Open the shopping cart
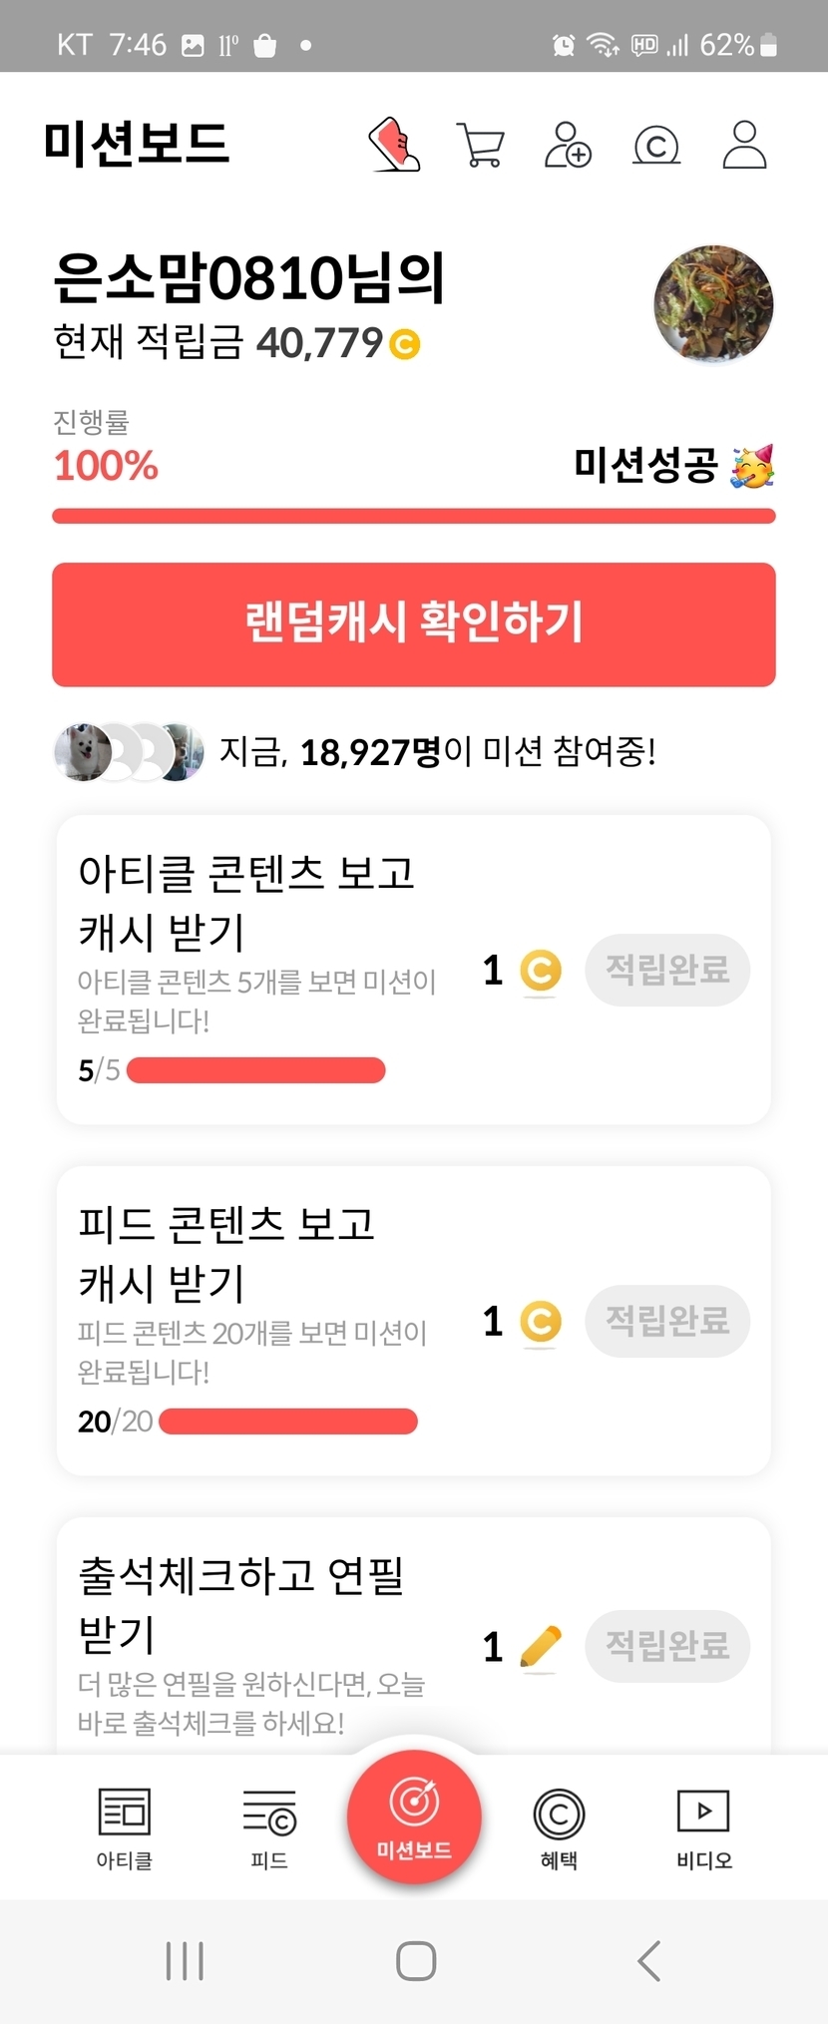Screen dimensions: 828x2024 pos(480,146)
